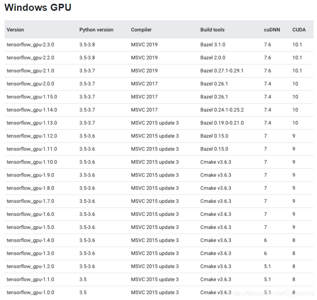Click CUDA 8 in tensorflow_gpu-1.3.0 row
The height and width of the screenshot is (300, 317).
294,253
